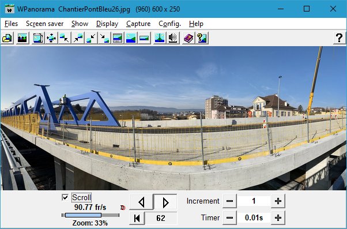Open the purple help book icon
Image resolution: width=347 pixels, height=229 pixels.
[x=188, y=38]
